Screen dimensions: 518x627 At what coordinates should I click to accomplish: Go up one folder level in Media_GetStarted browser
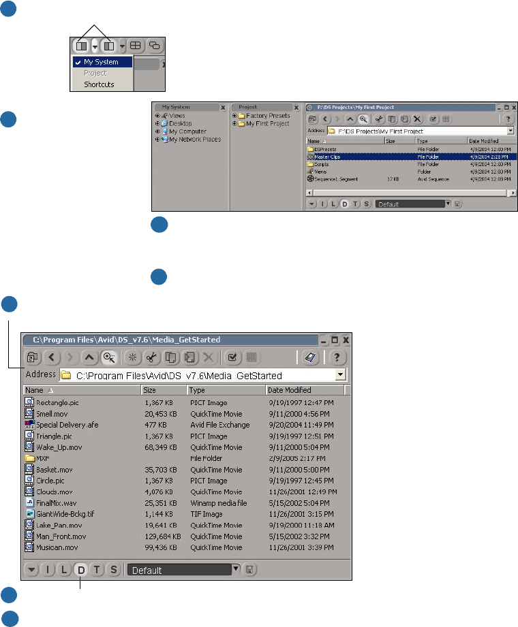point(89,357)
